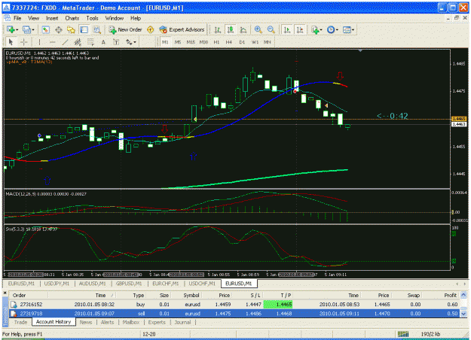Switch to Bar Chart view
The image size is (471, 340).
click(x=218, y=29)
